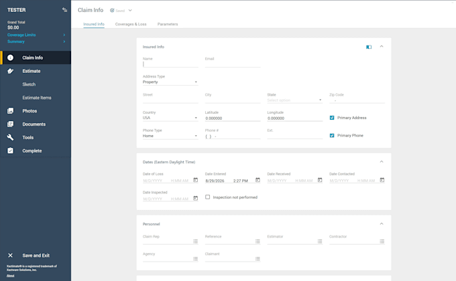
Task: Open the State select option dropdown
Action: [x=294, y=100]
